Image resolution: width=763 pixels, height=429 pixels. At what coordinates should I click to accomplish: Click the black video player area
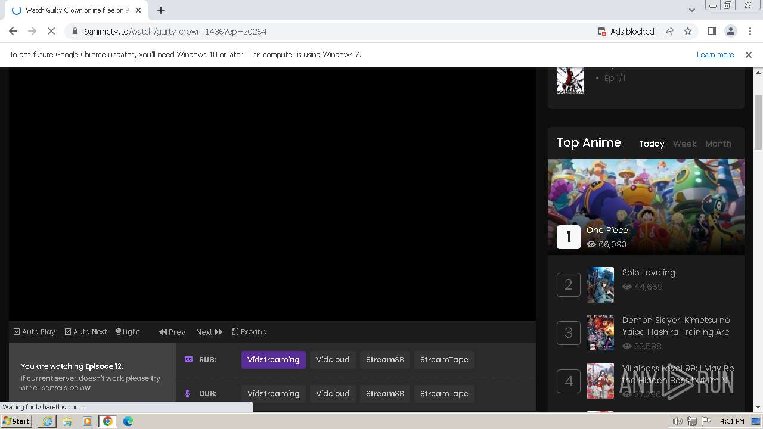click(272, 194)
